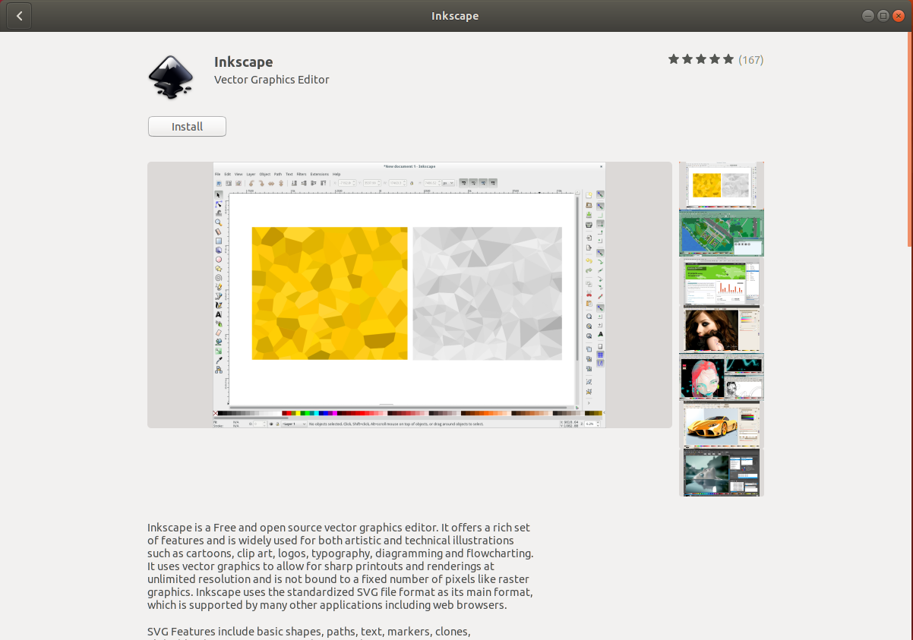Maximize the Ubuntu Software window

[883, 16]
